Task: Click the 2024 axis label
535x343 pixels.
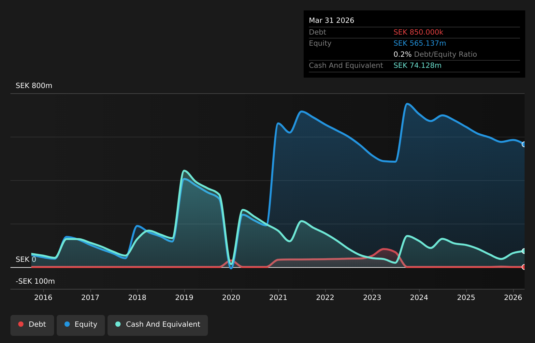Action: [419, 297]
